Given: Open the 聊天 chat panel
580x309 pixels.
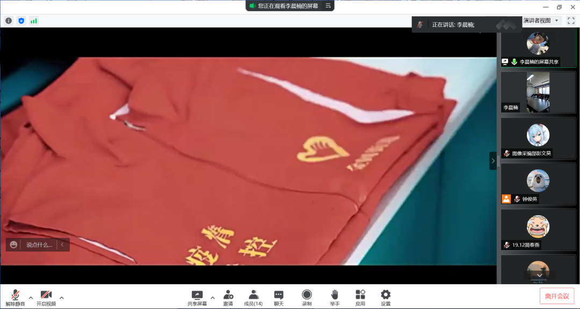Looking at the screenshot, I should pos(279,294).
